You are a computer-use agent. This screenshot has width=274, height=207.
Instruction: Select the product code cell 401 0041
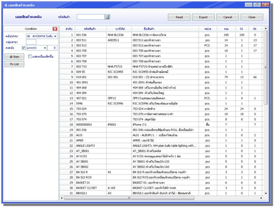point(91,82)
